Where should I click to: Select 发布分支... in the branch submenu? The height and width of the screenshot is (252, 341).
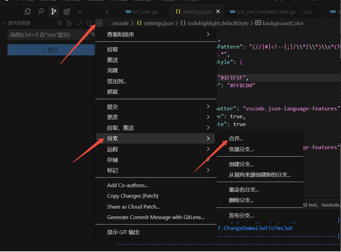[260, 216]
